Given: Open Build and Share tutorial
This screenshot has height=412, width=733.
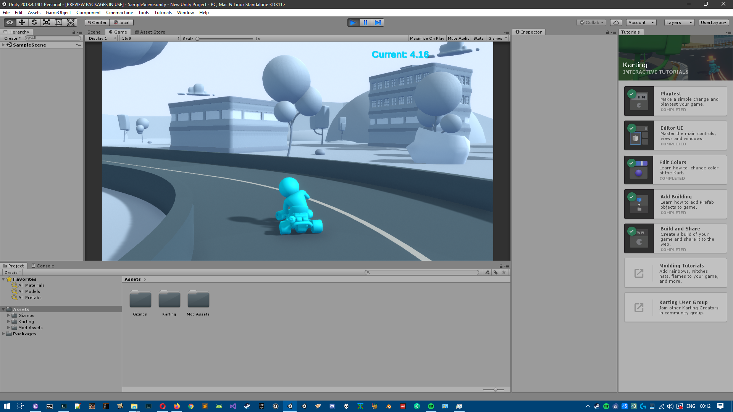Looking at the screenshot, I should (x=675, y=238).
